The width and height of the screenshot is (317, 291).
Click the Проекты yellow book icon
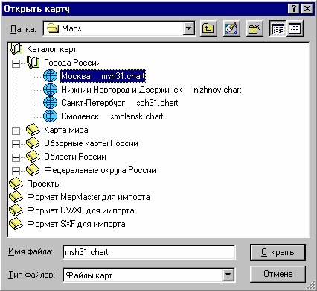[x=16, y=184]
